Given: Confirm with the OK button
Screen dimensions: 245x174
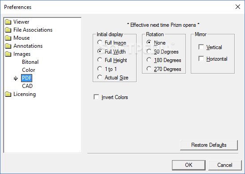Looking at the screenshot, I should tap(189, 165).
